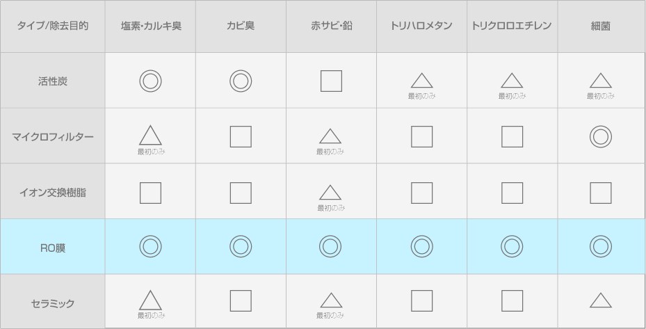Select the イオン交換樹脂 row label
Screen dimensions: 646x329
(53, 193)
